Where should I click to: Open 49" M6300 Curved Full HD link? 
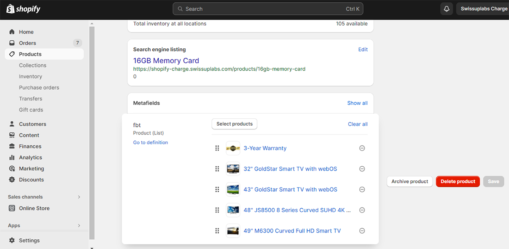coord(292,231)
